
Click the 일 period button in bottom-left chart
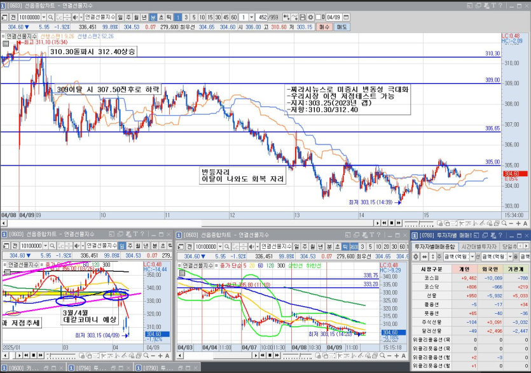tap(122, 246)
